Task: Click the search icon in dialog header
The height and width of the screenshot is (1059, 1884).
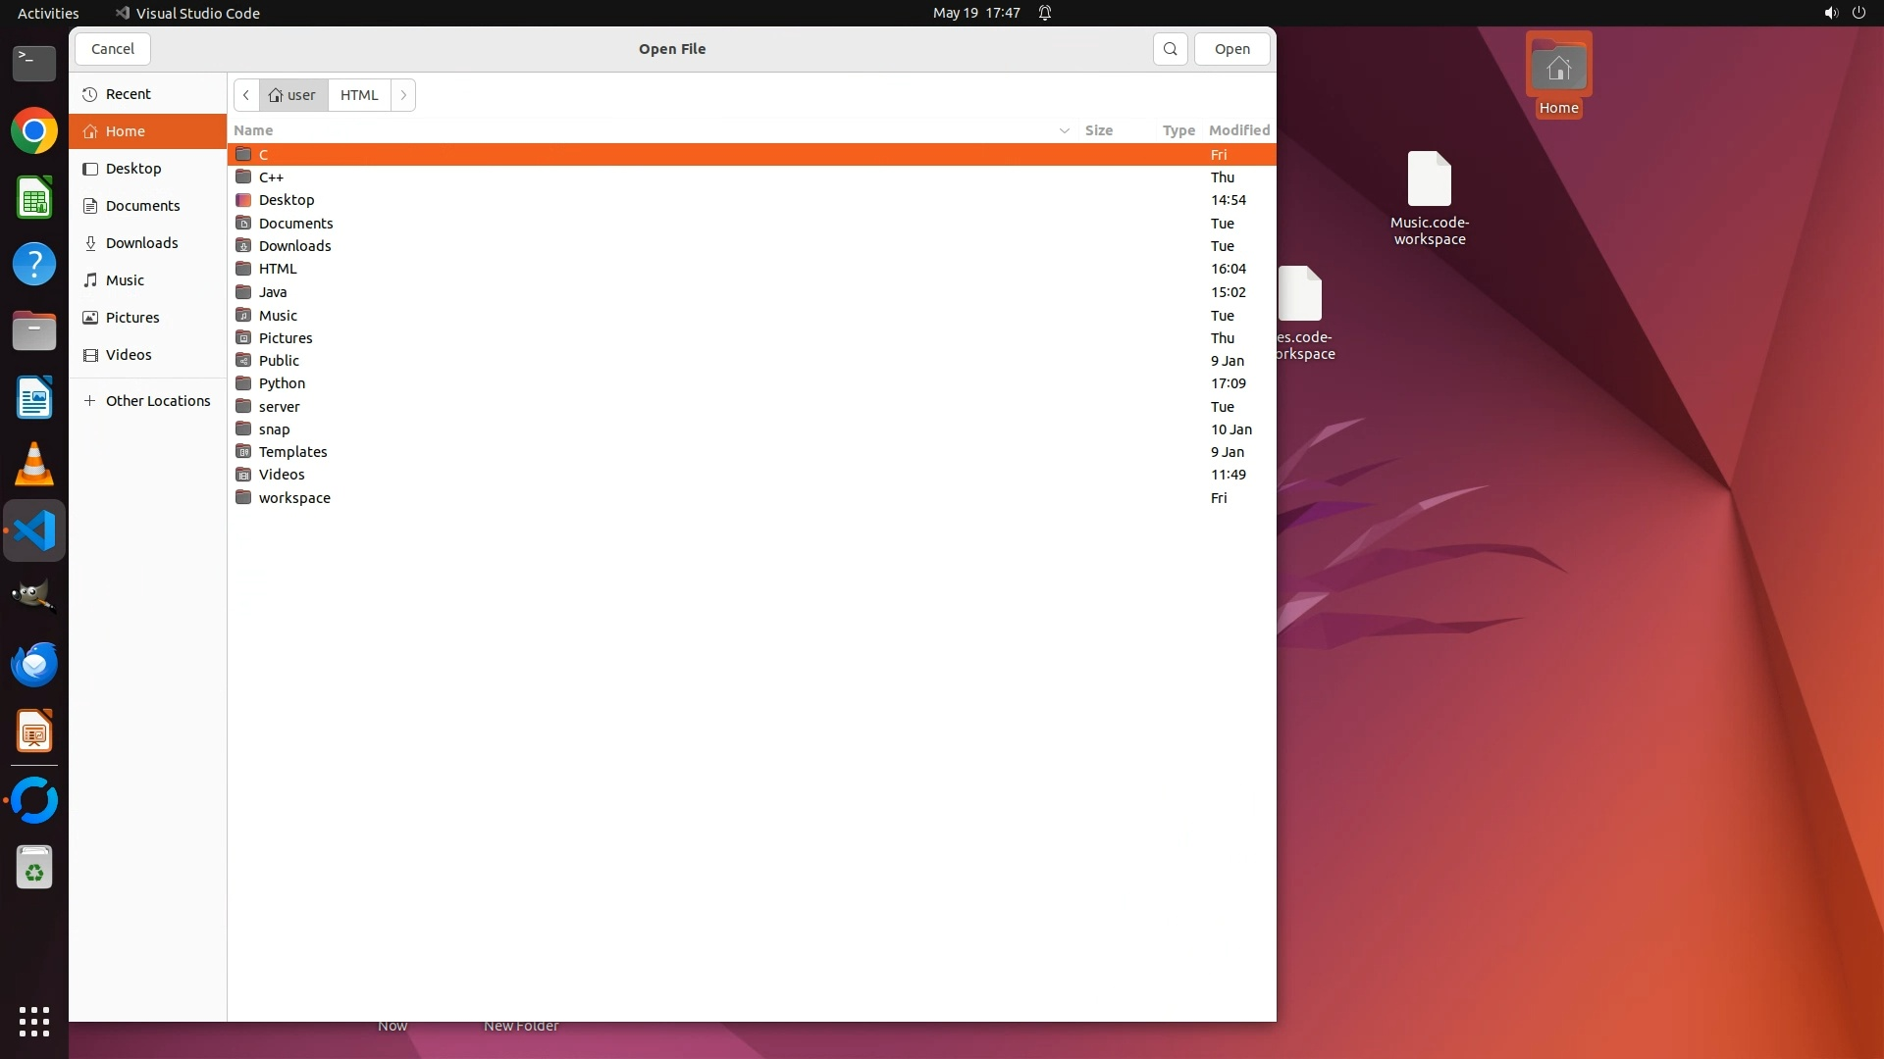Action: [x=1170, y=49]
